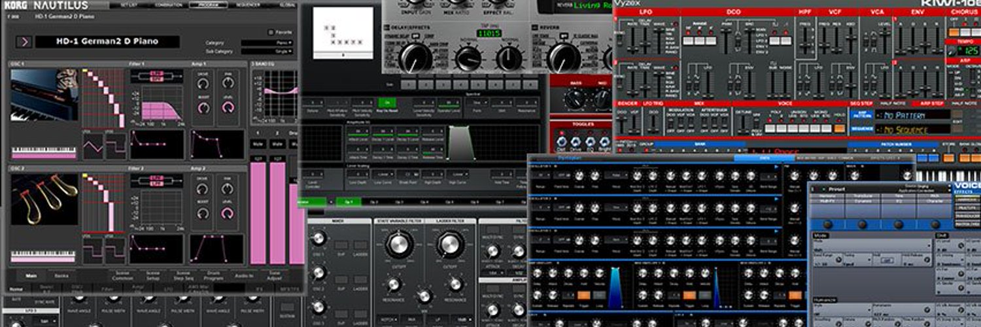Select the OSC 2 piano pedals thumbnail

(44, 199)
